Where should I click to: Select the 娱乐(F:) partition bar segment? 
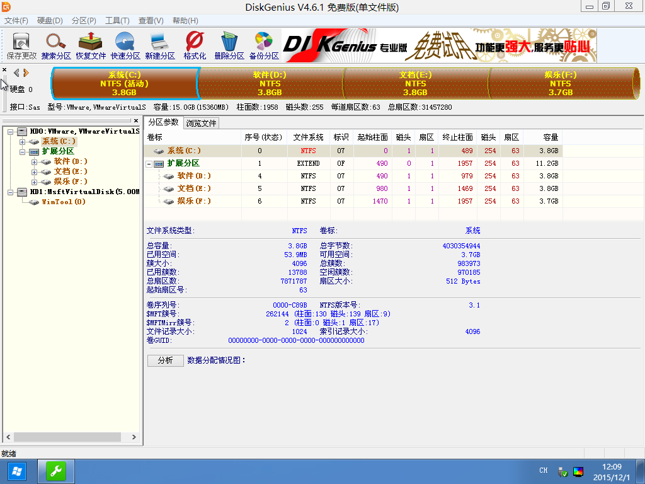click(x=560, y=83)
